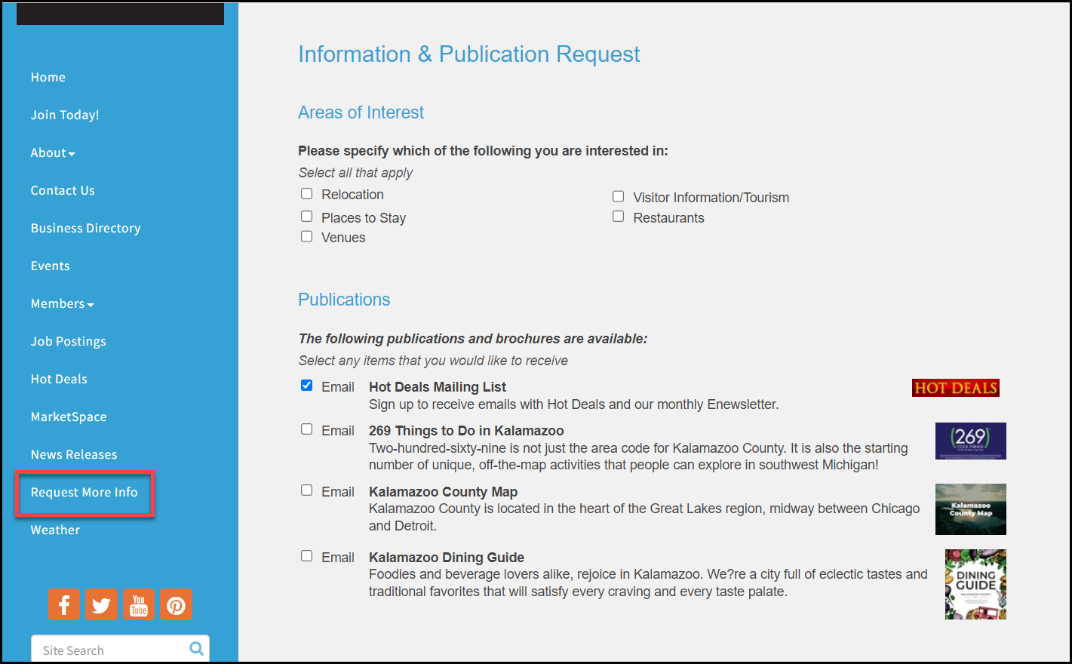The image size is (1072, 664).
Task: Tick the 269 Things to Do email checkbox
Action: coord(307,429)
